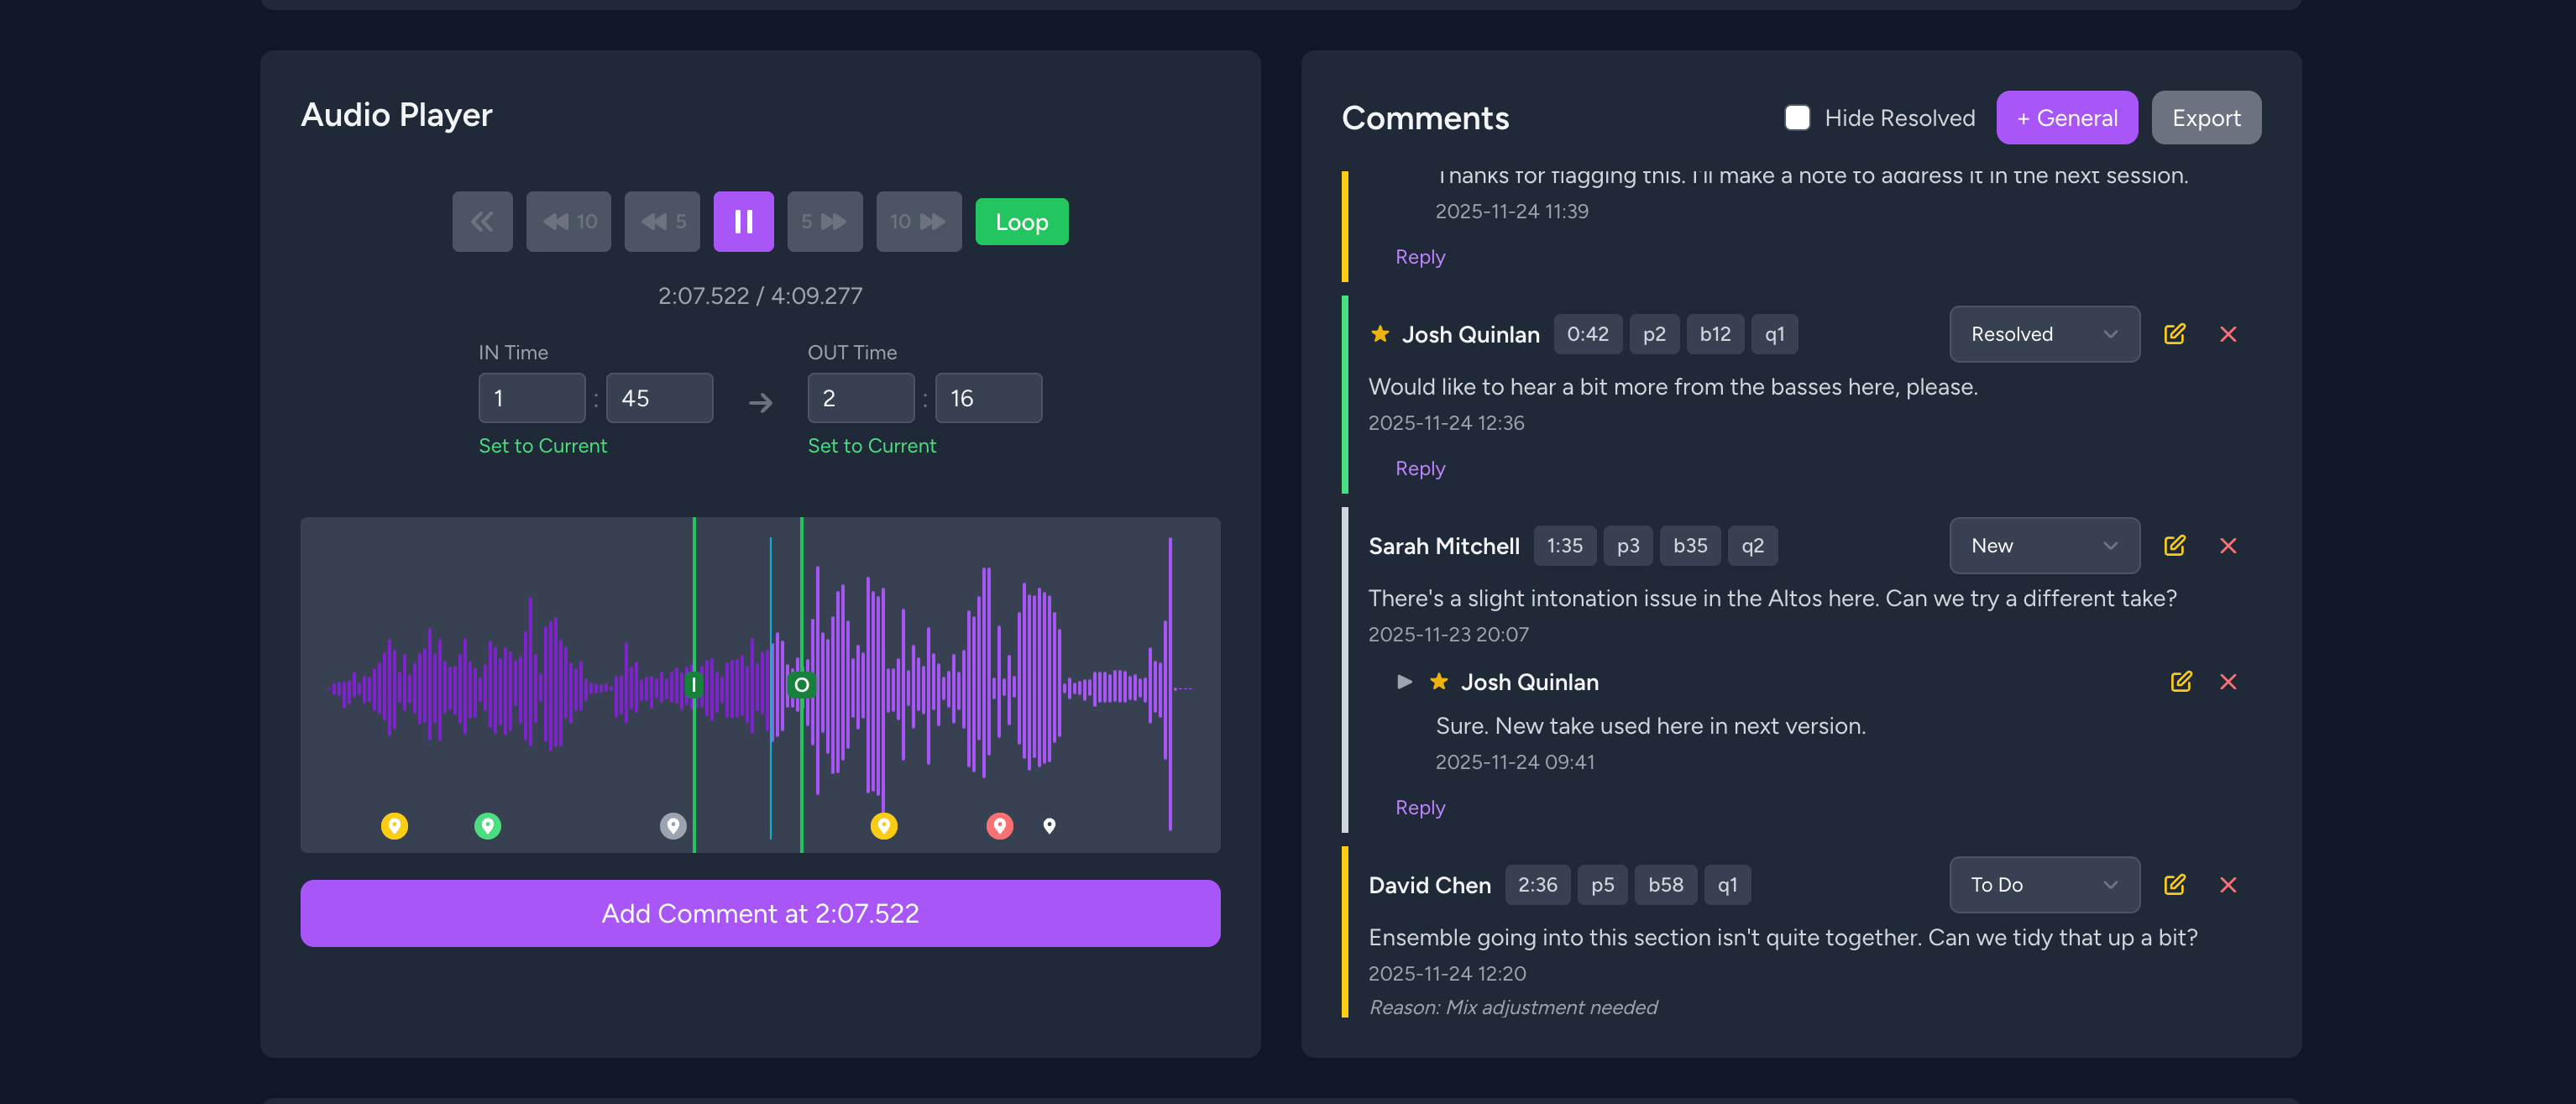Select the b58 tag on David Chen's comment
This screenshot has width=2576, height=1104.
point(1665,884)
